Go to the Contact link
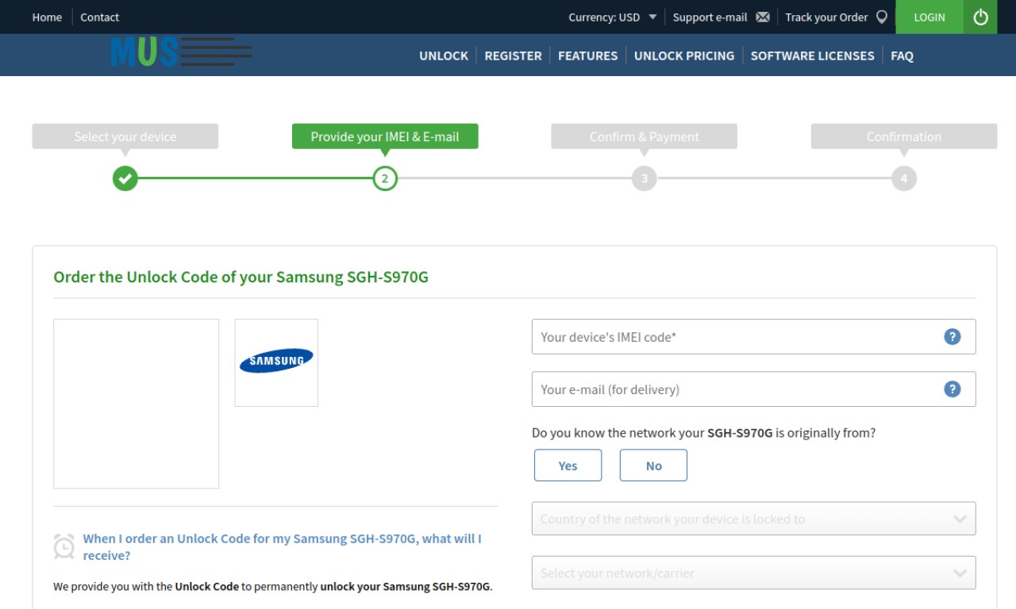Screen dimensions: 1016x609 click(100, 17)
